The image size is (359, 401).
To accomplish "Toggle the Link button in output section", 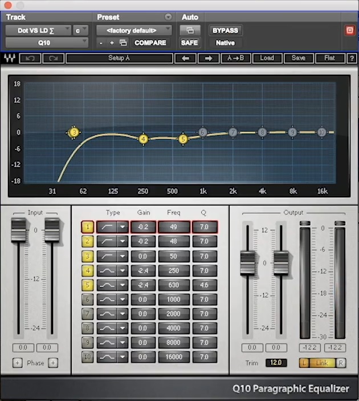I will coord(322,363).
